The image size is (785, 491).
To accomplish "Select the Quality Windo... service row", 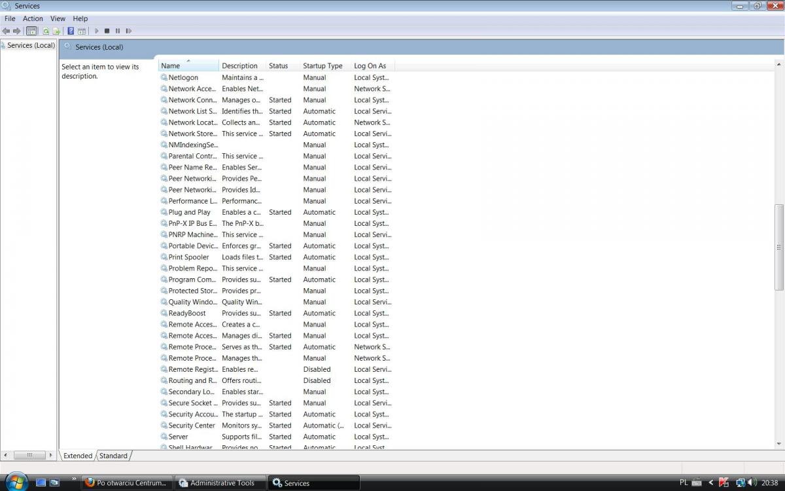I will point(276,302).
